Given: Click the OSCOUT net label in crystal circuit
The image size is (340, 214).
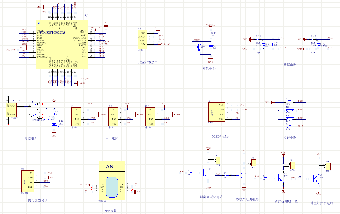Looking at the screenshot, I should (x=282, y=48).
